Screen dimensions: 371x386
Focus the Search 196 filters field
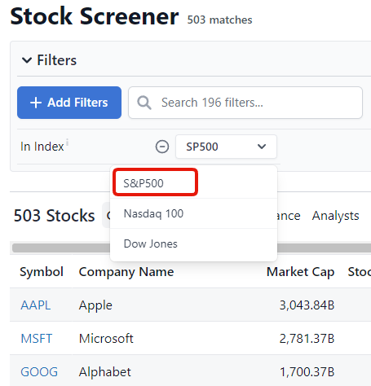[x=245, y=103]
